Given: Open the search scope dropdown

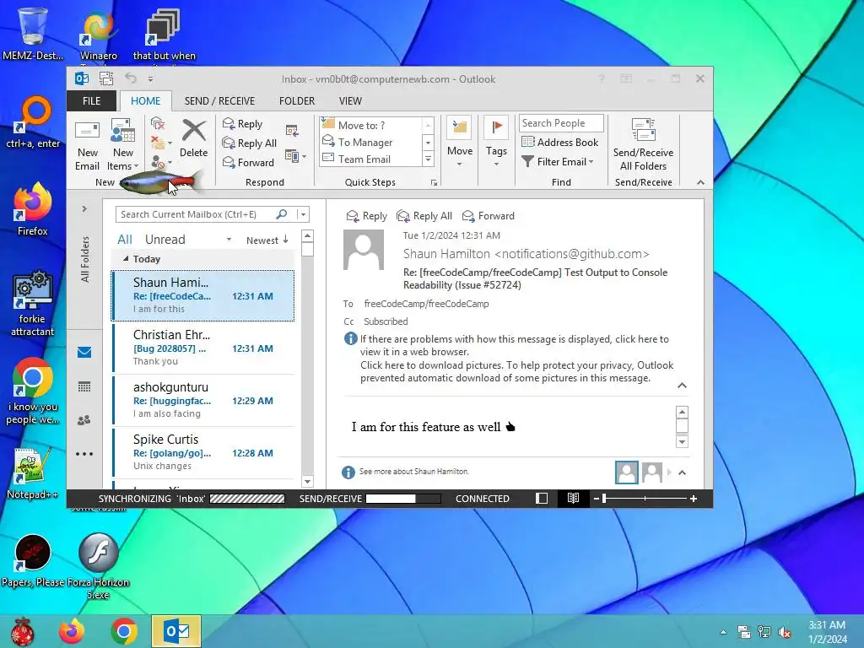Looking at the screenshot, I should click(x=303, y=214).
